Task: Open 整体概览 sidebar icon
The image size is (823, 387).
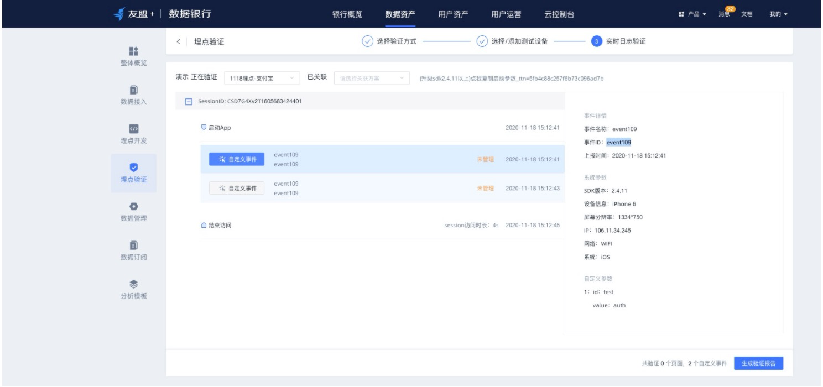Action: (x=133, y=51)
